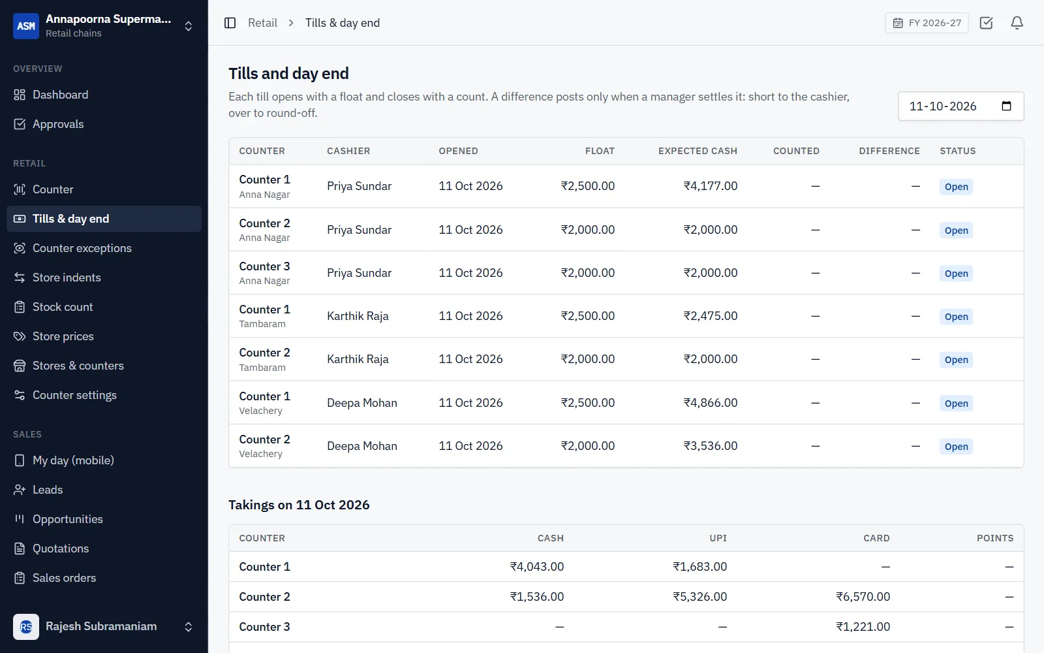Open Tills & day end menu item
This screenshot has width=1044, height=653.
pos(104,219)
